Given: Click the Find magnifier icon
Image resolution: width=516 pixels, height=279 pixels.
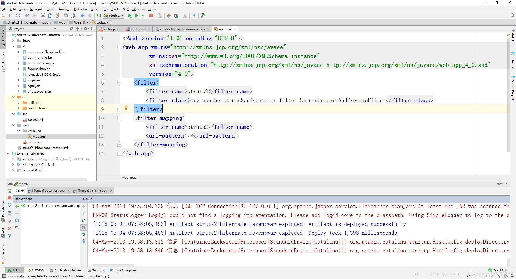Looking at the screenshot, I should coord(66,16).
